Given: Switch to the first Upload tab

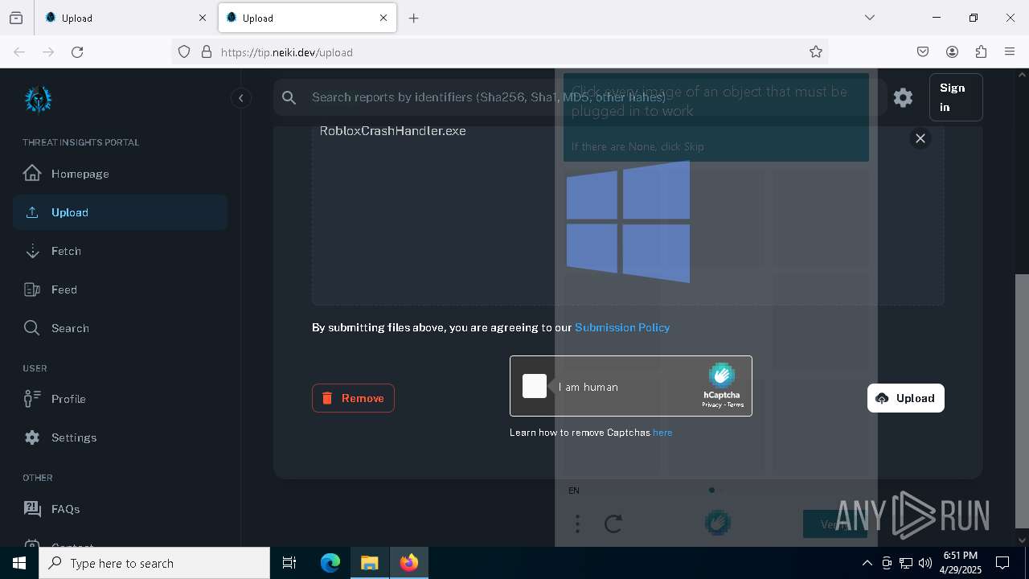Looking at the screenshot, I should pyautogui.click(x=125, y=18).
